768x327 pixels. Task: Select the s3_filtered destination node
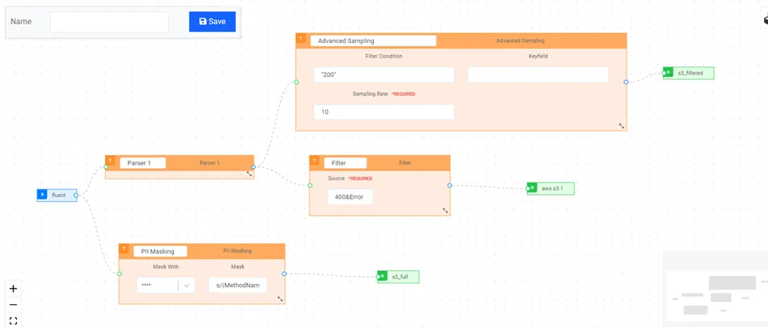point(688,73)
